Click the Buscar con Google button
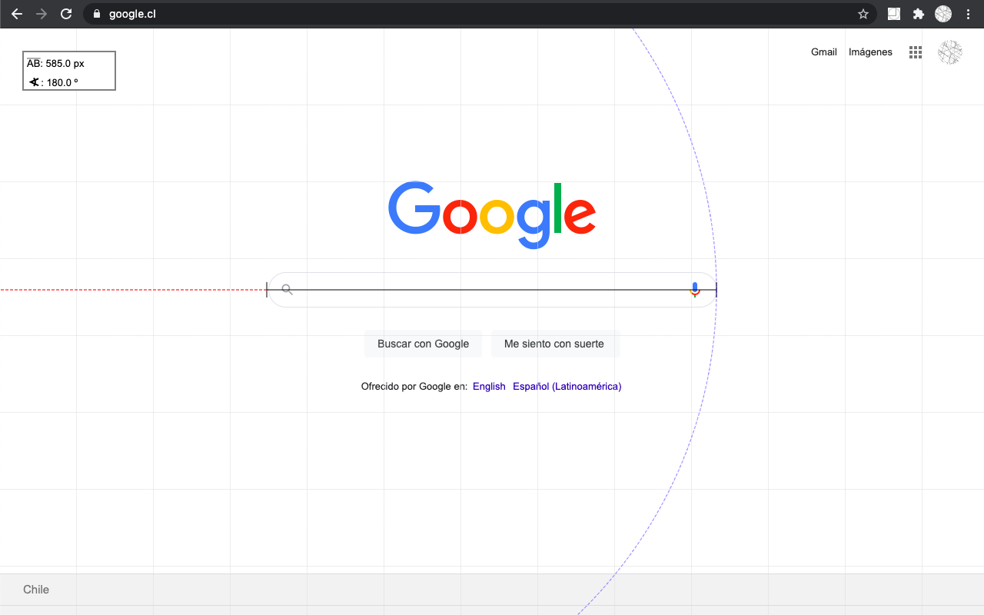The height and width of the screenshot is (615, 984). tap(423, 344)
